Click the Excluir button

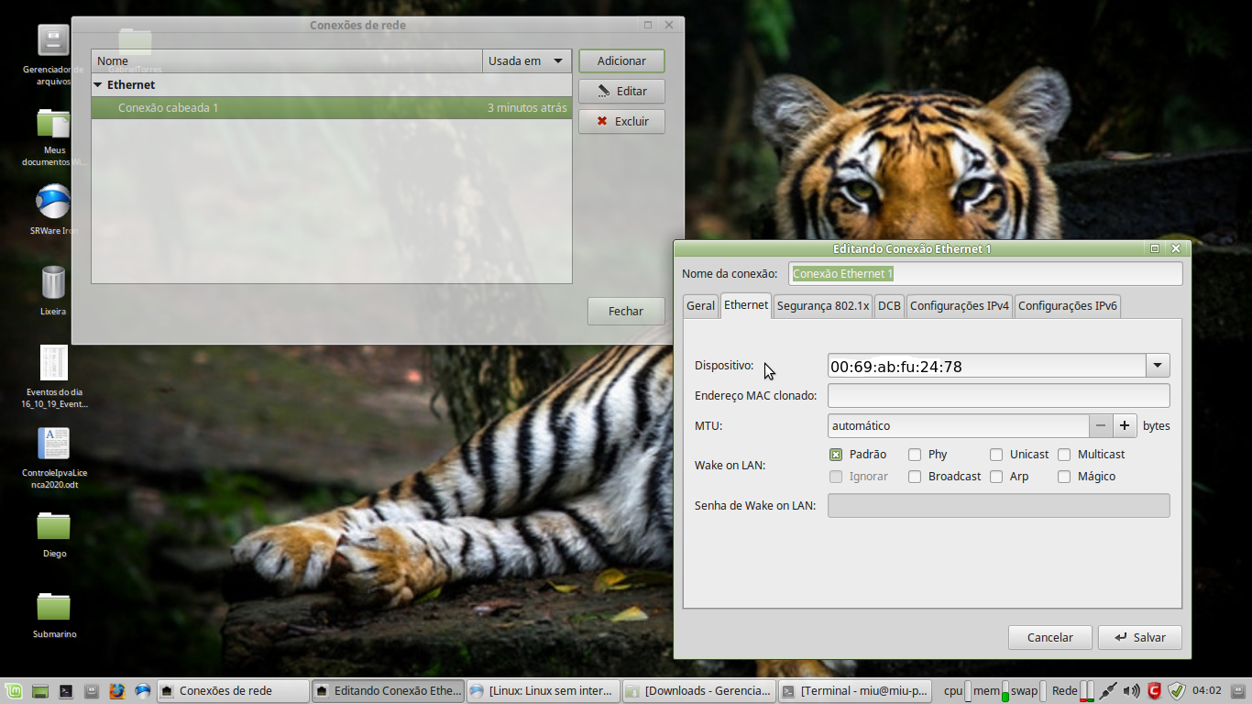(621, 122)
